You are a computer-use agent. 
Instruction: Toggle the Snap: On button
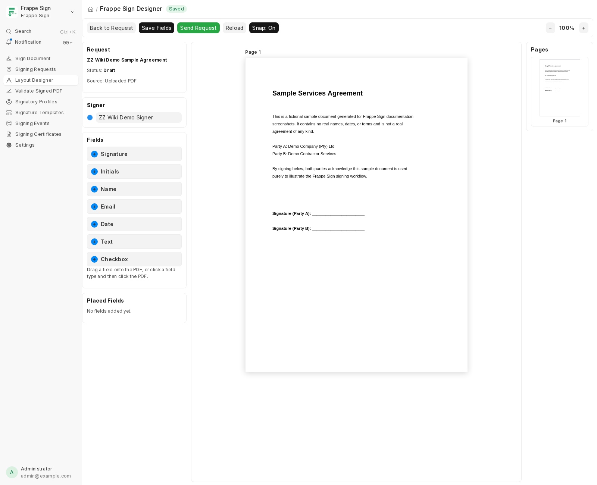(x=264, y=28)
